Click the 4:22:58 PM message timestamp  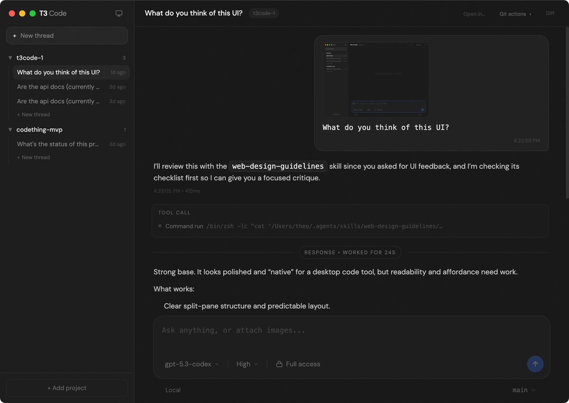pyautogui.click(x=527, y=141)
